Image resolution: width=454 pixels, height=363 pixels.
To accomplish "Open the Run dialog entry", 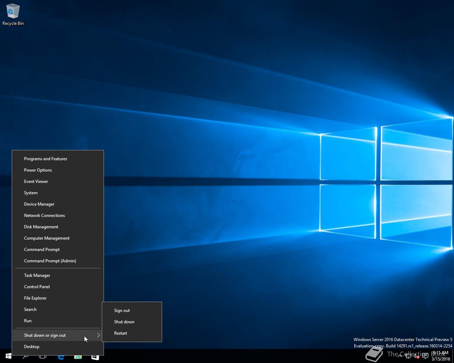I will pyautogui.click(x=58, y=321).
